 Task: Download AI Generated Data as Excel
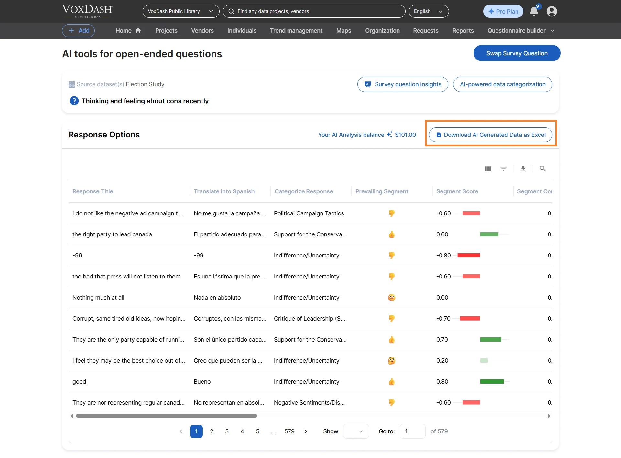click(x=491, y=135)
